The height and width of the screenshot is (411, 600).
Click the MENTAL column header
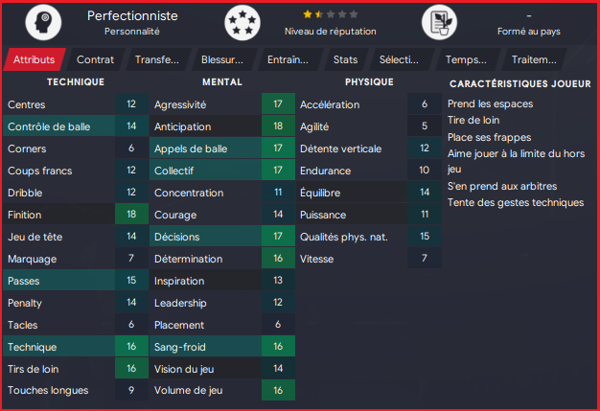click(222, 82)
